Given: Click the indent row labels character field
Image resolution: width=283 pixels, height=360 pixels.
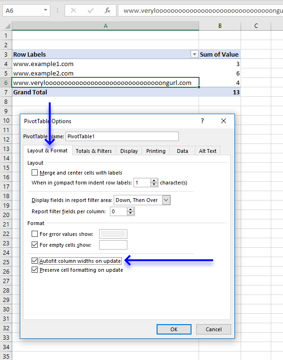Looking at the screenshot, I should click(x=142, y=183).
